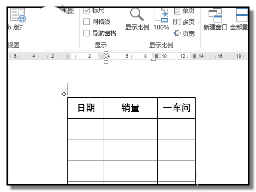256x192 pixels.
Task: Select Multiple Pages view icon
Action: [177, 22]
